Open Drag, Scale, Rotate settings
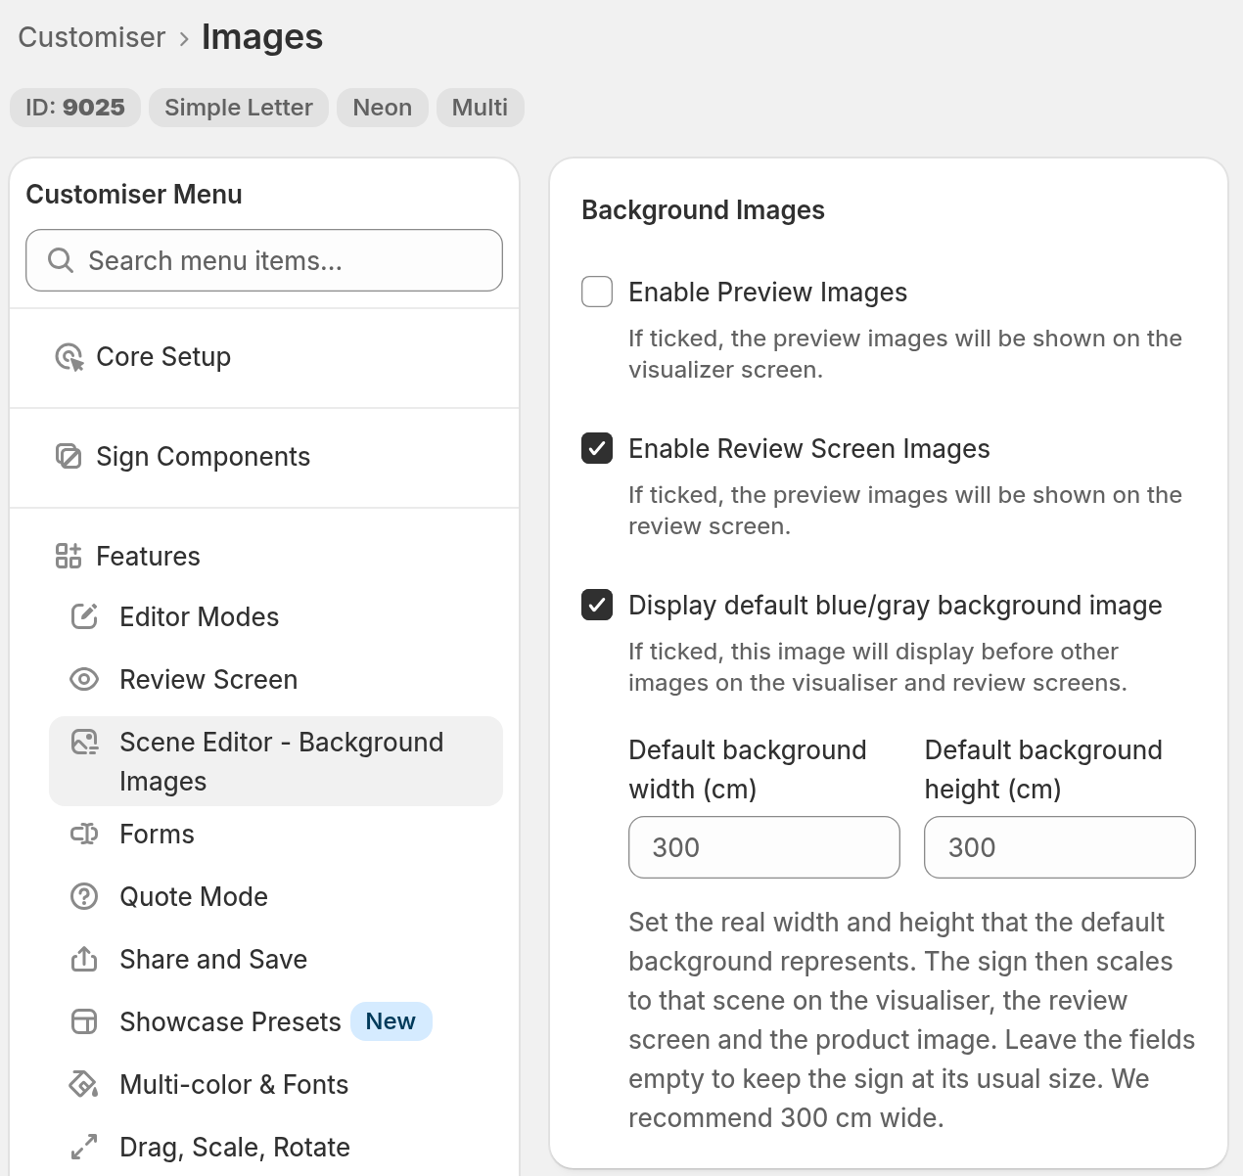The image size is (1243, 1176). click(x=276, y=1147)
